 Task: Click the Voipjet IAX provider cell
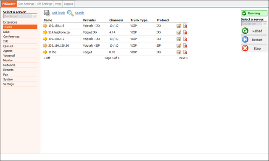90,32
